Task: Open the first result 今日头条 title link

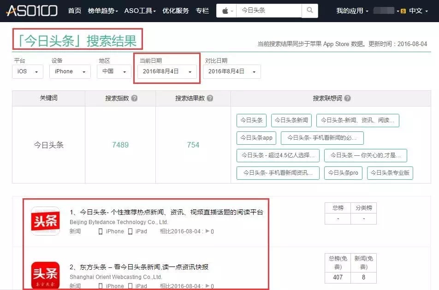Action: 166,212
